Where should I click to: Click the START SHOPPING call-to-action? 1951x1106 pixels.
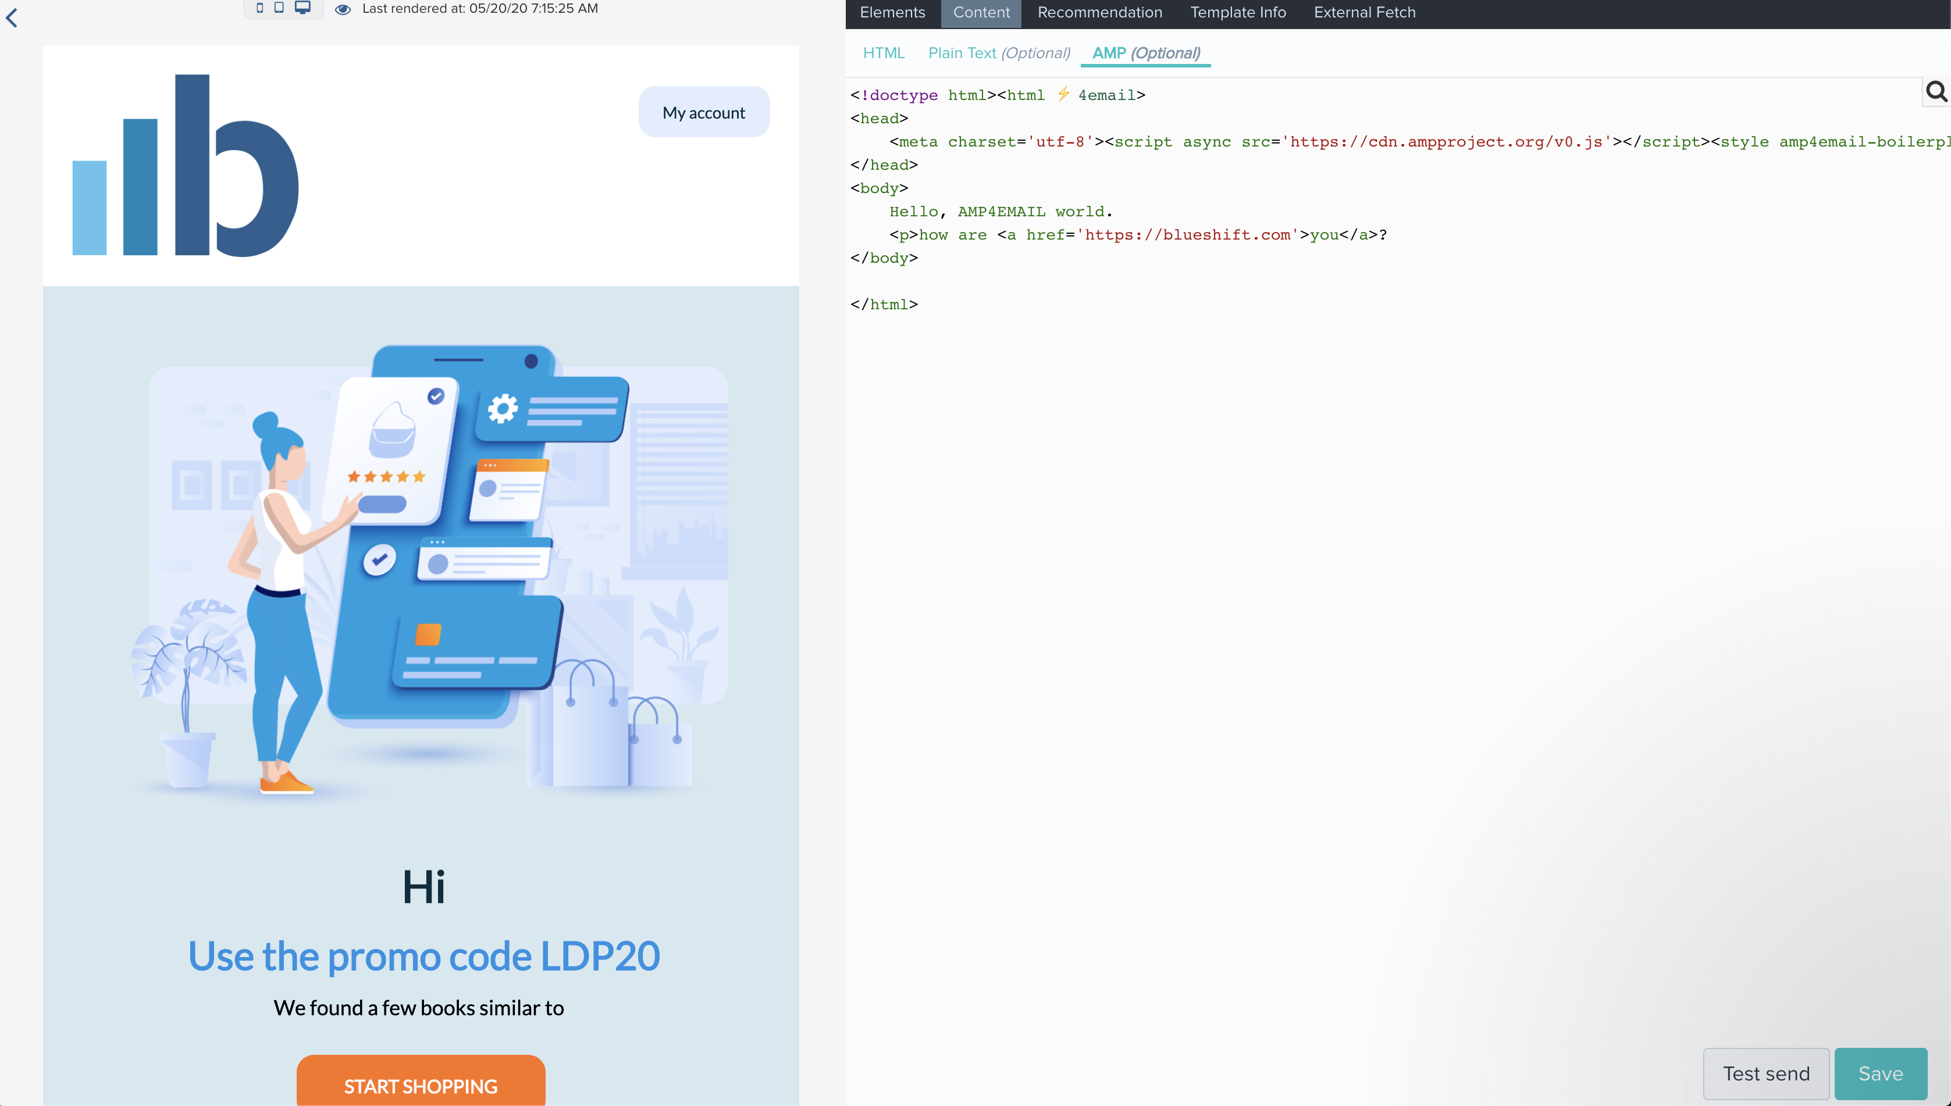[421, 1086]
